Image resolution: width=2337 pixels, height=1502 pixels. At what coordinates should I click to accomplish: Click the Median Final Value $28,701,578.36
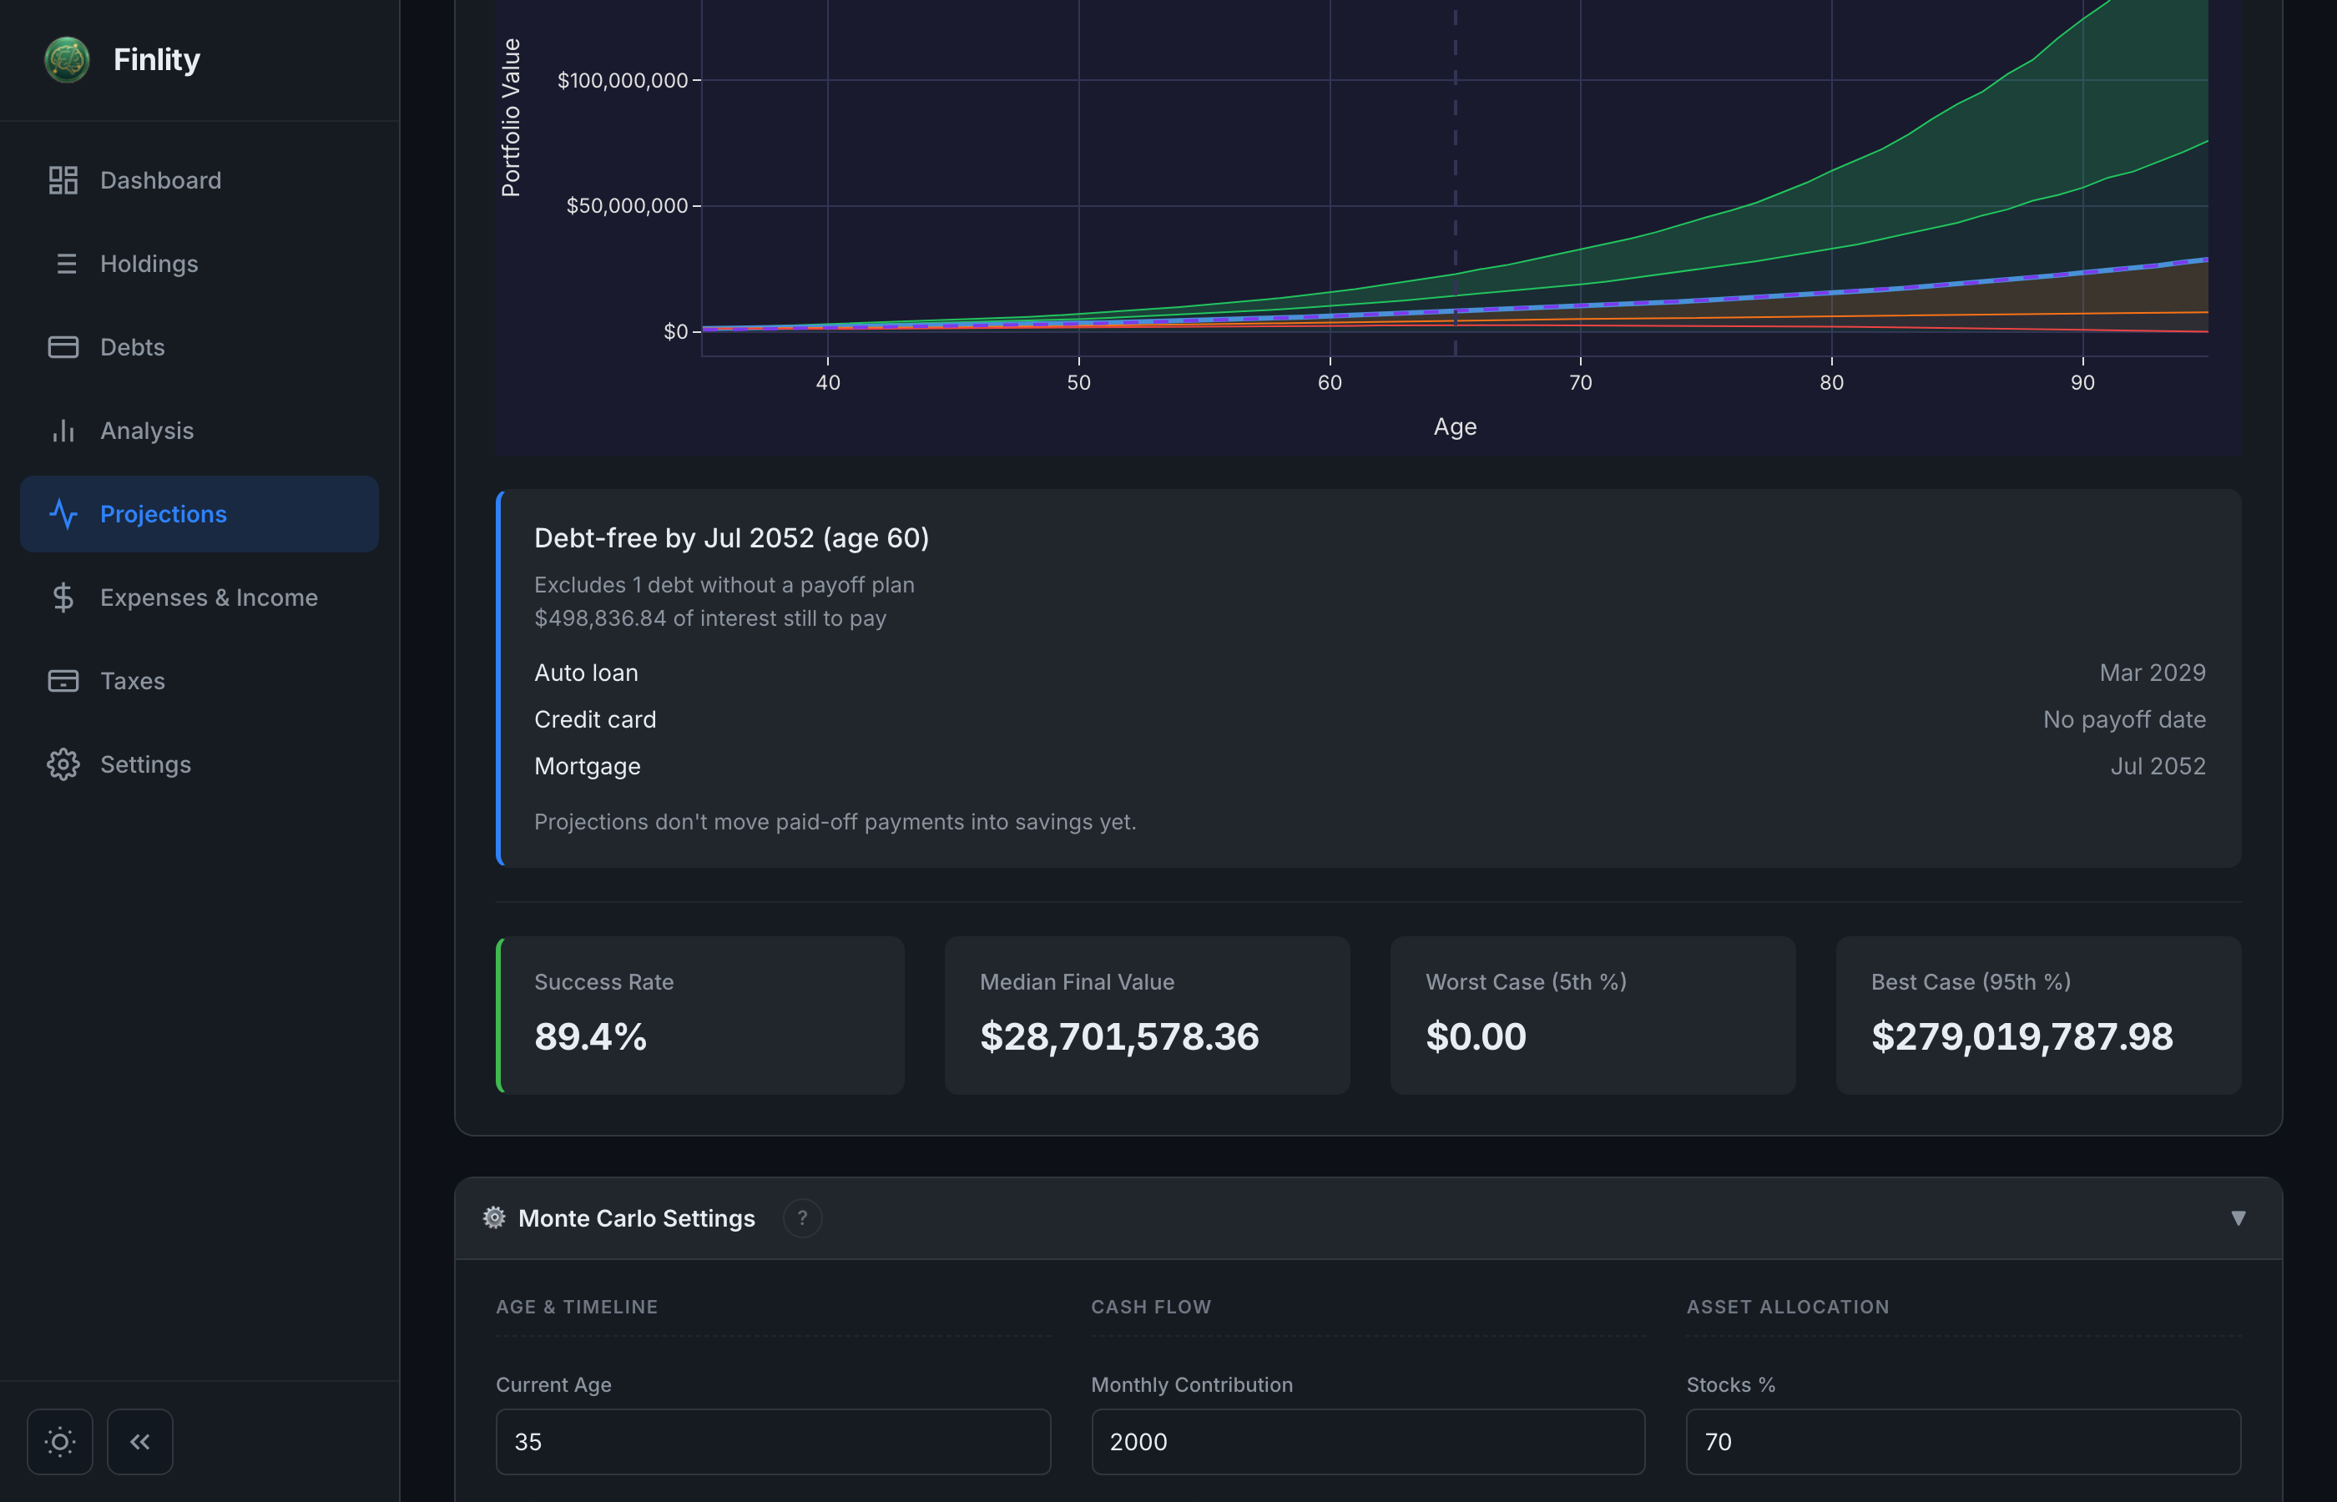[1120, 1036]
